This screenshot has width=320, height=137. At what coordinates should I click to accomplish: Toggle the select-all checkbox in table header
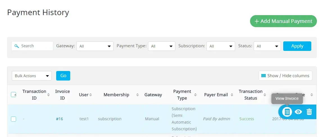pyautogui.click(x=13, y=95)
